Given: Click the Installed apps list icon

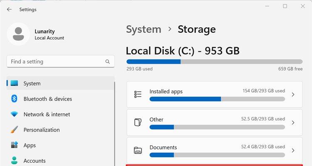Looking at the screenshot, I should click(138, 94).
